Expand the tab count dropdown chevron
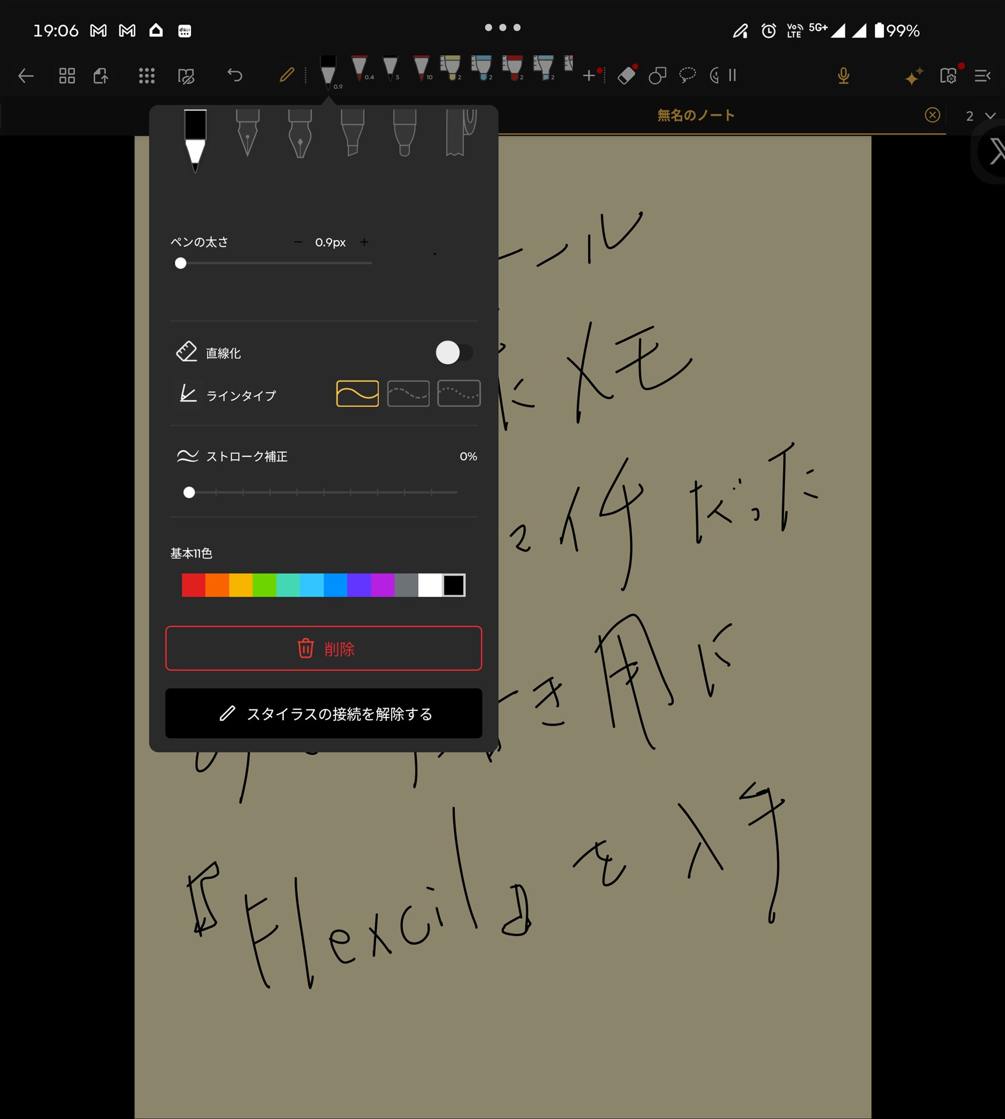Image resolution: width=1005 pixels, height=1119 pixels. tap(990, 115)
